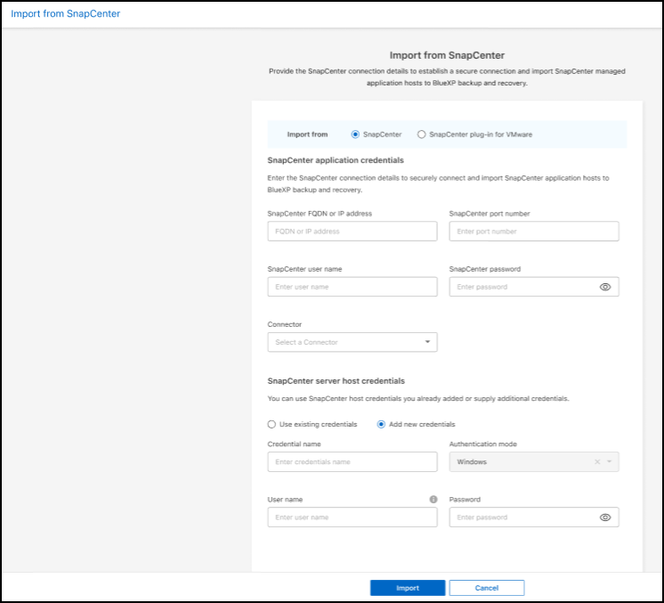Click the User name info icon

coord(433,500)
